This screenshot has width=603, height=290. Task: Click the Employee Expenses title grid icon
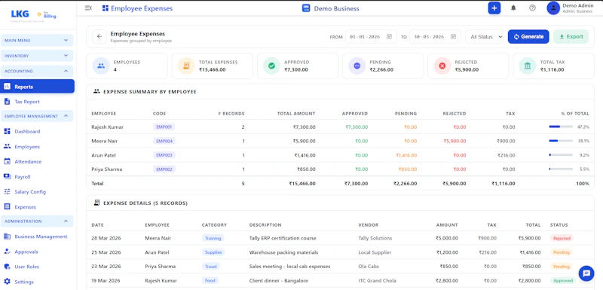coord(106,8)
